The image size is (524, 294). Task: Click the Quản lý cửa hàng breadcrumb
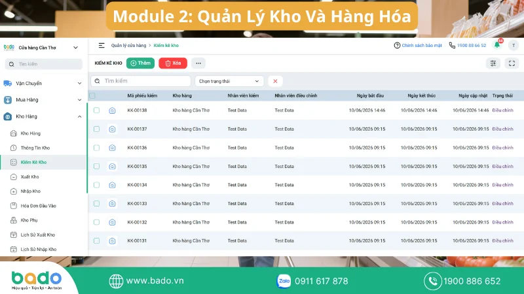point(128,45)
